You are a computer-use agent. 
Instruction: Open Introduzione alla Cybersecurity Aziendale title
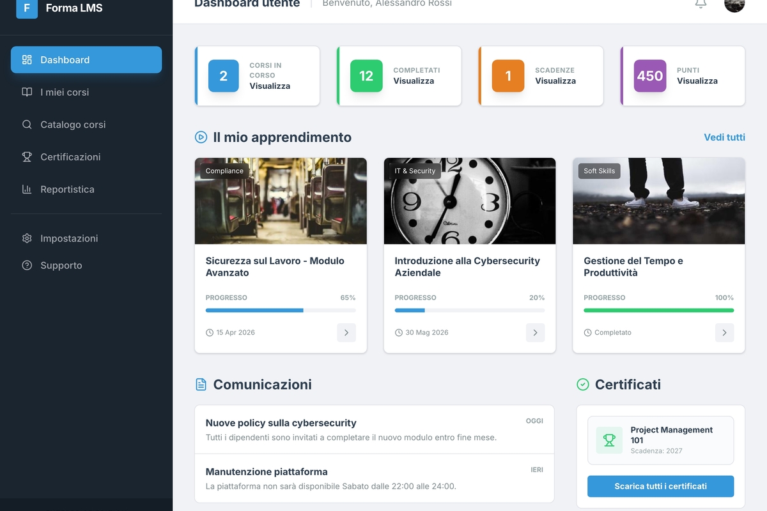(x=467, y=267)
